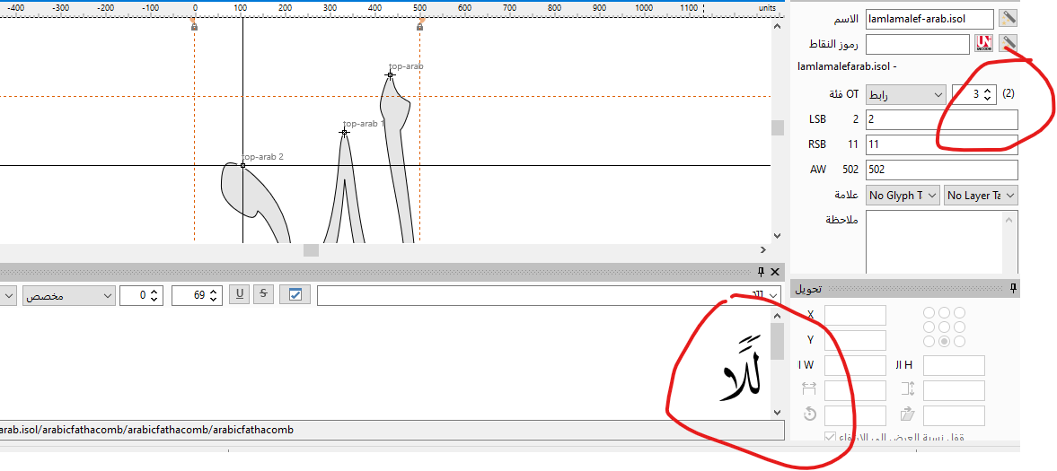Viewport: 1057px width, 471px height.
Task: Click the glyph editor horizontal scrollbar thumb
Action: point(311,250)
